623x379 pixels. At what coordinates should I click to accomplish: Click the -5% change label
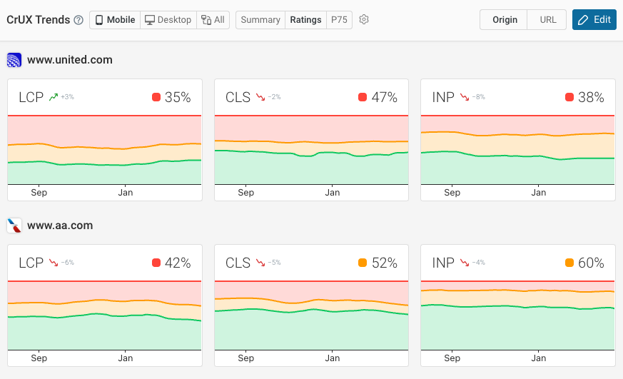274,263
